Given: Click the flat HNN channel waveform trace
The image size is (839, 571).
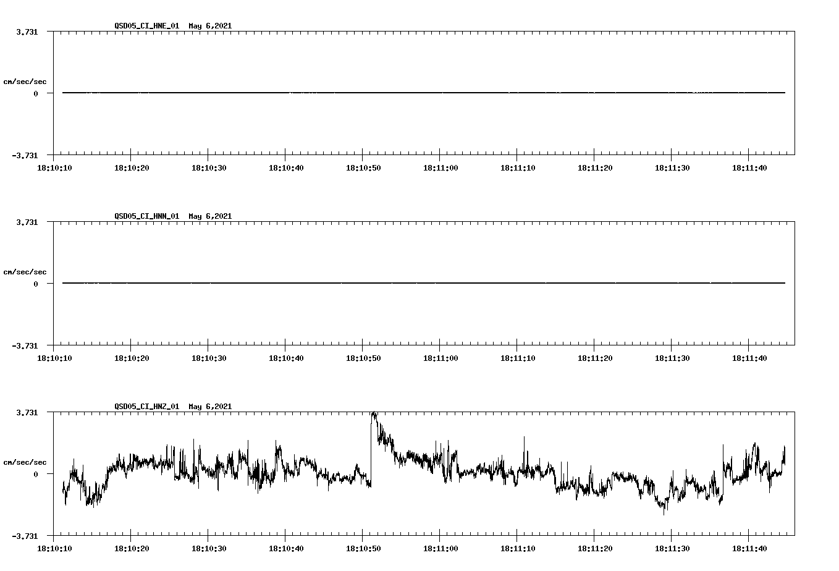Looking at the screenshot, I should pos(371,284).
